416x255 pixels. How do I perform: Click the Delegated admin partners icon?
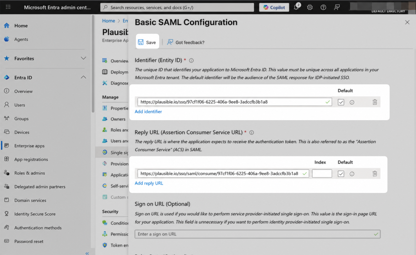[x=7, y=186]
